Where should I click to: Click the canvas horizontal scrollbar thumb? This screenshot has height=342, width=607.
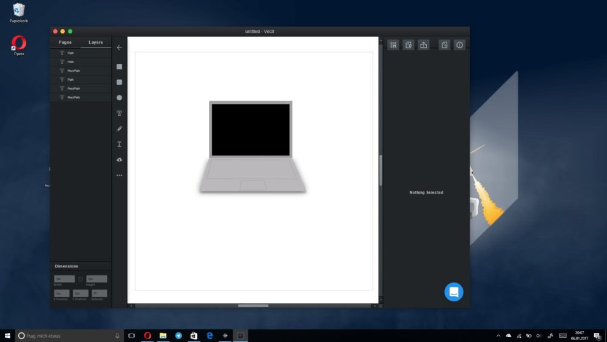click(x=253, y=306)
